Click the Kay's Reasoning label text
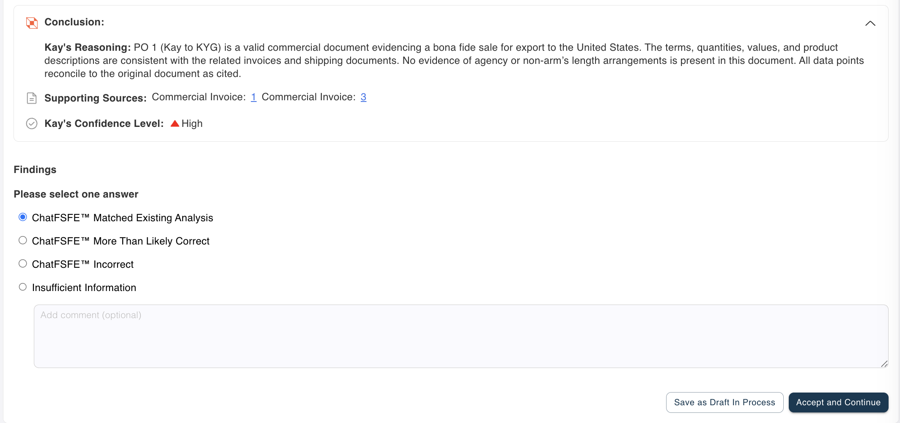 point(88,47)
